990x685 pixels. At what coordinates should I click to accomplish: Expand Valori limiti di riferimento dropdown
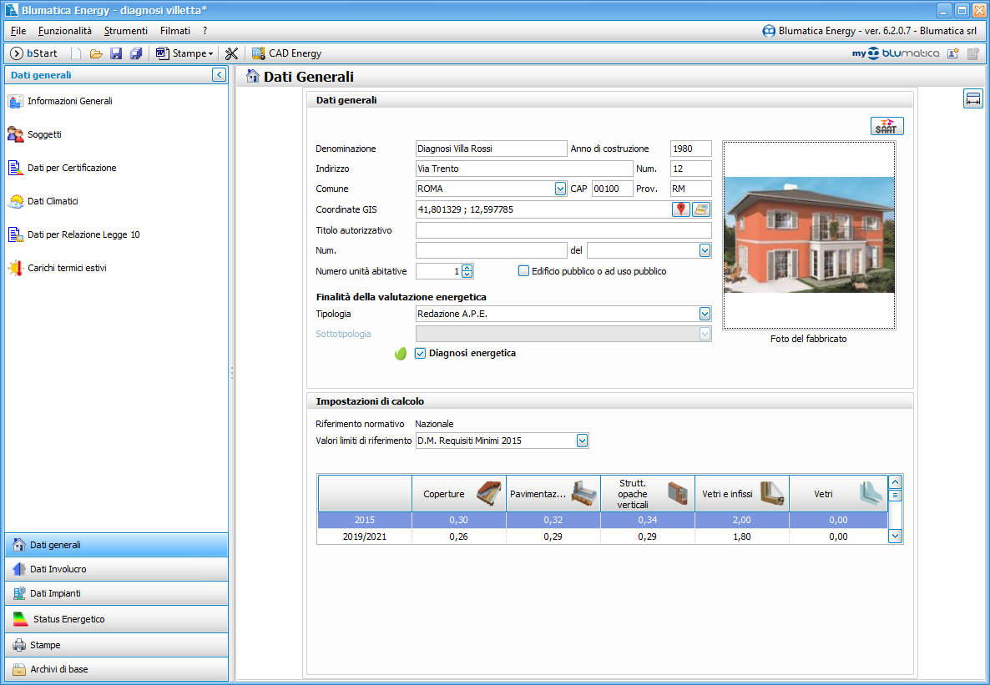click(582, 441)
